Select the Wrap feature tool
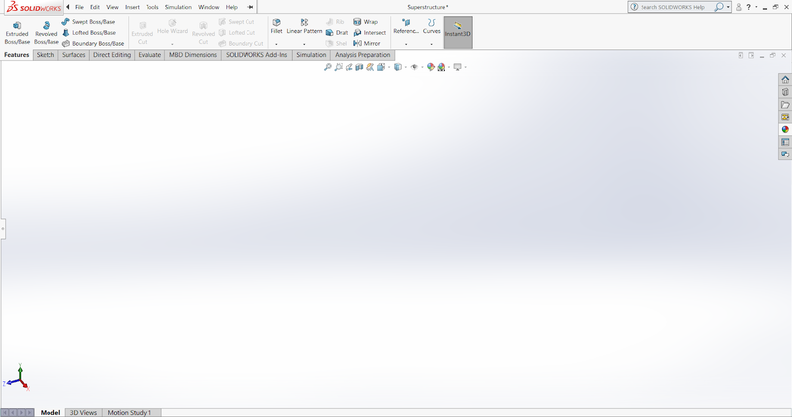This screenshot has height=417, width=792. [365, 21]
